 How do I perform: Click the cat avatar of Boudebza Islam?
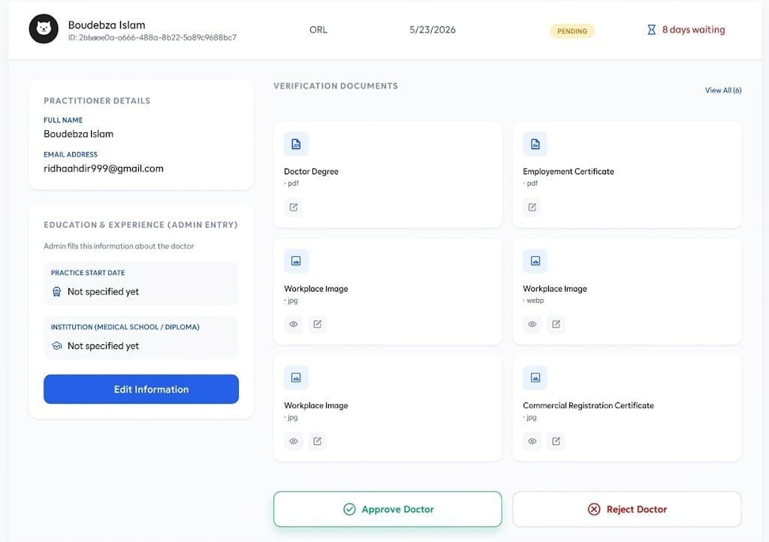point(44,29)
